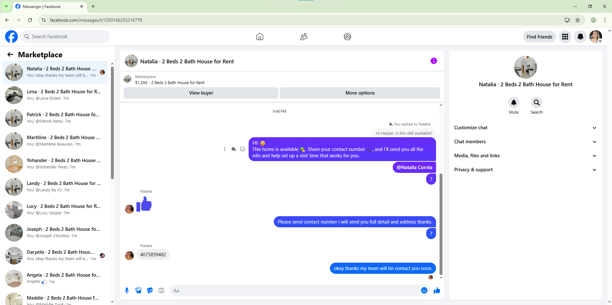This screenshot has height=305, width=612.
Task: Send a voice clip with the microphone icon
Action: 127,290
